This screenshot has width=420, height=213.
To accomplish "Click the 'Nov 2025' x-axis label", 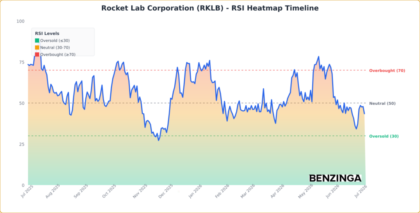I will tap(140, 191).
